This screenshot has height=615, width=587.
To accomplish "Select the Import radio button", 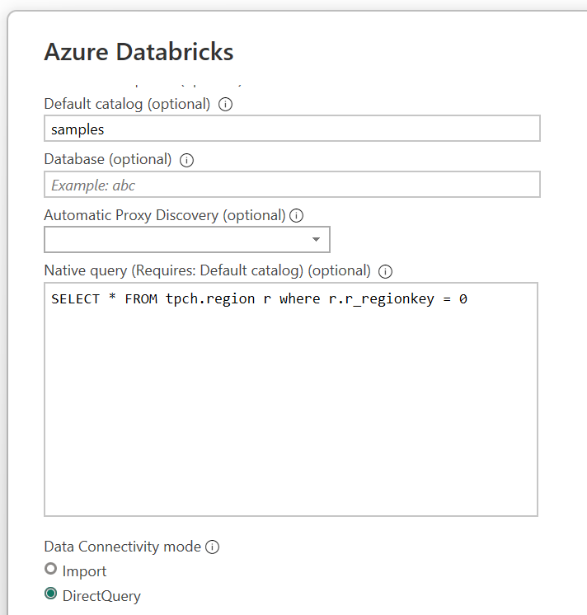I will point(51,570).
